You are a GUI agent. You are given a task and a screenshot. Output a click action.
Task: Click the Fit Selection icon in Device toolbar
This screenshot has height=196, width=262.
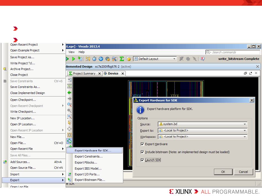(x=69, y=129)
